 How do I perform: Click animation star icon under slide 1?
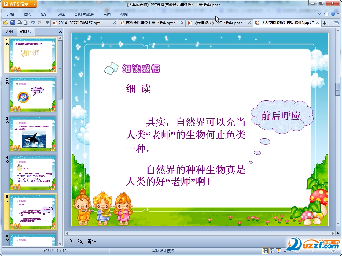pos(7,45)
